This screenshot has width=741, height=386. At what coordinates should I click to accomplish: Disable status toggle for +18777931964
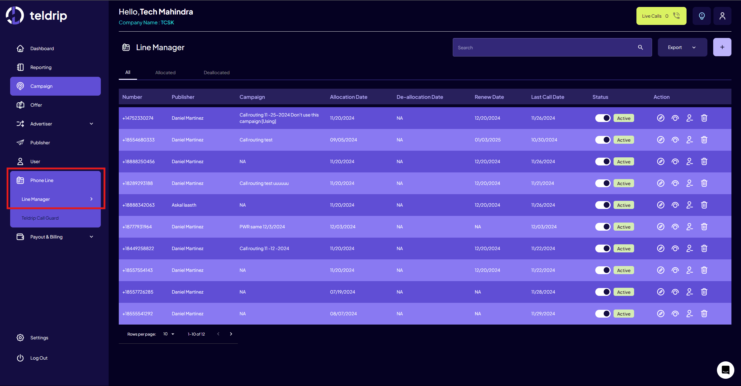603,227
